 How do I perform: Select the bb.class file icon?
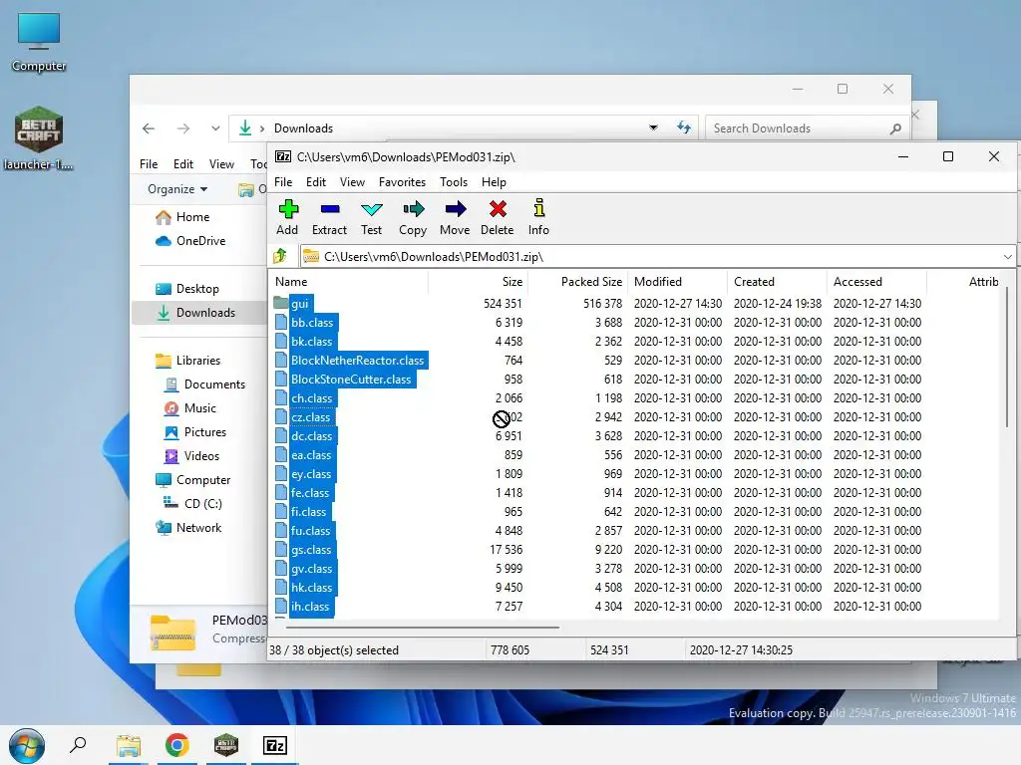tap(280, 322)
